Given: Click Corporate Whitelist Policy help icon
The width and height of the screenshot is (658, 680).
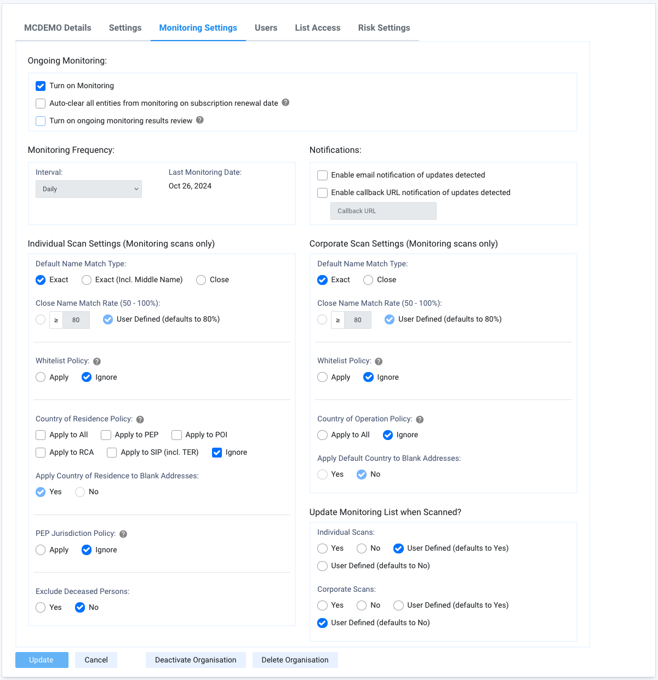Looking at the screenshot, I should pyautogui.click(x=379, y=361).
